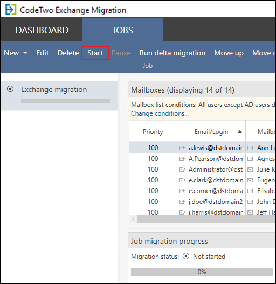Click the mail arrow icon next to Administrator
The width and height of the screenshot is (276, 284).
pyautogui.click(x=182, y=169)
